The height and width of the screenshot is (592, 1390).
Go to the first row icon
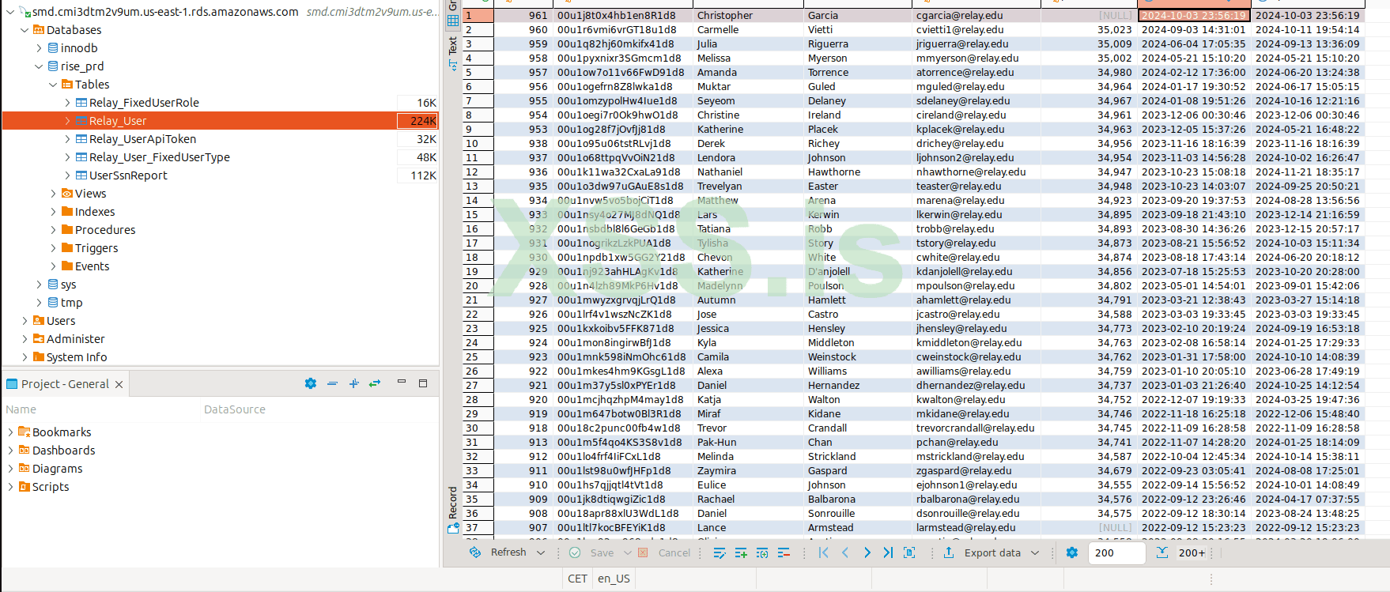824,552
